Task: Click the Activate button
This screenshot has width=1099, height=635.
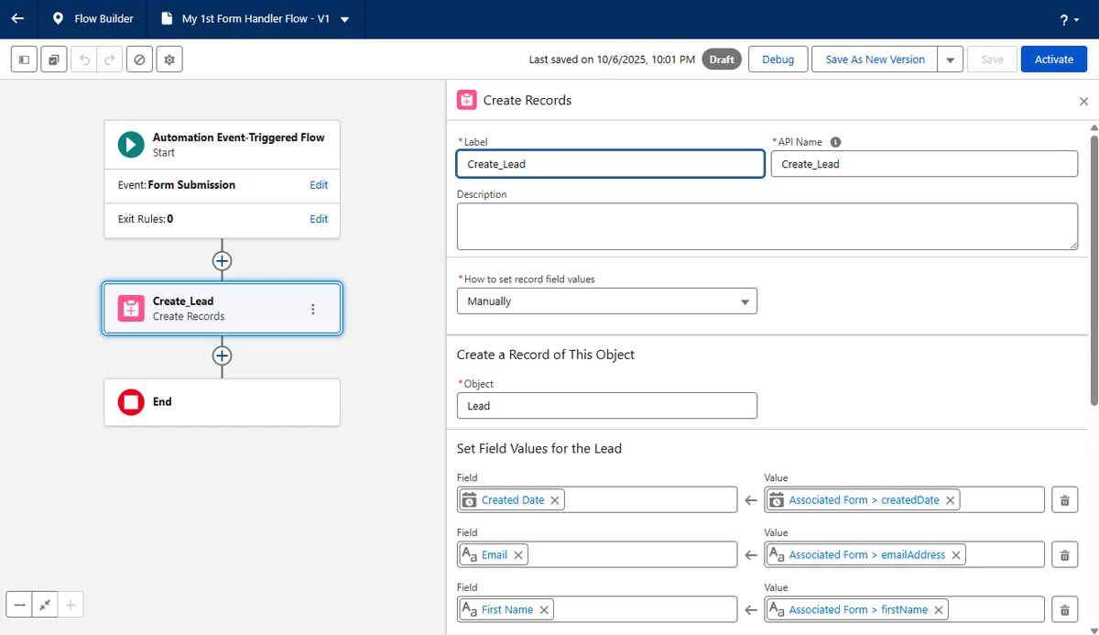Action: 1054,60
